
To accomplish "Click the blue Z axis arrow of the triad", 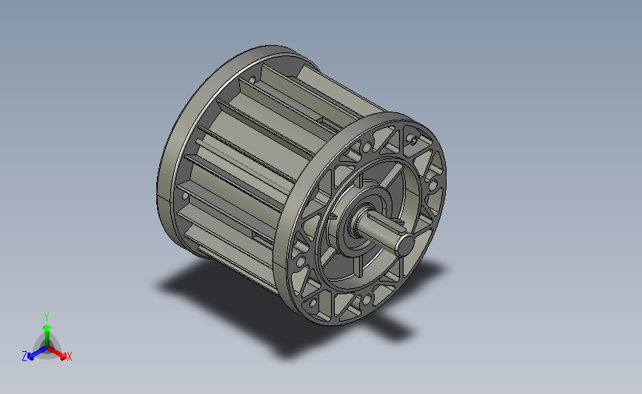I will pyautogui.click(x=37, y=353).
